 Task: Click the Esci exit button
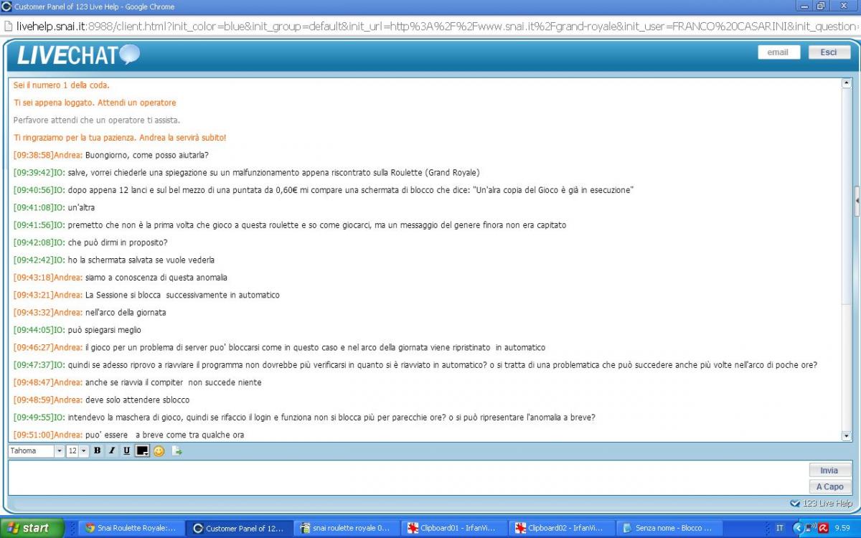click(829, 52)
